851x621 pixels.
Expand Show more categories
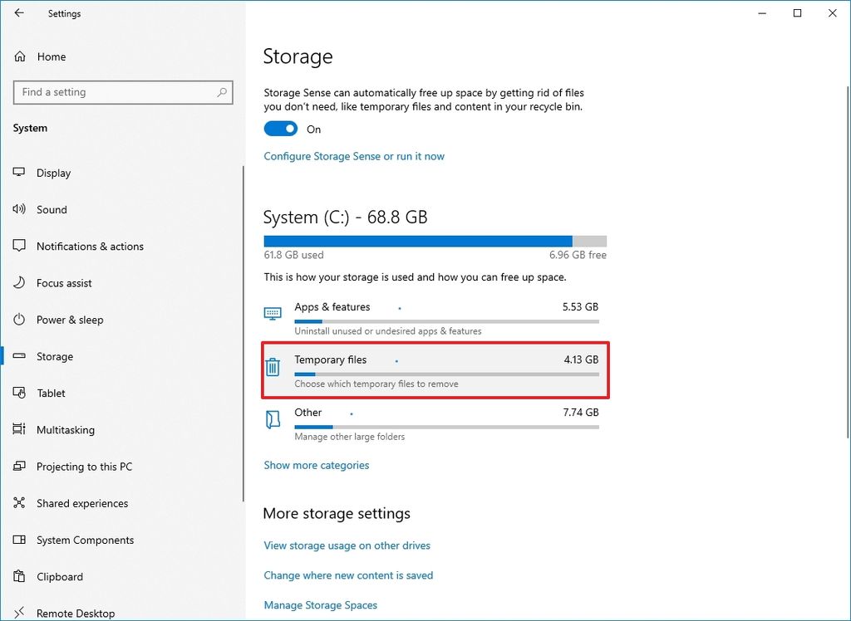(317, 465)
